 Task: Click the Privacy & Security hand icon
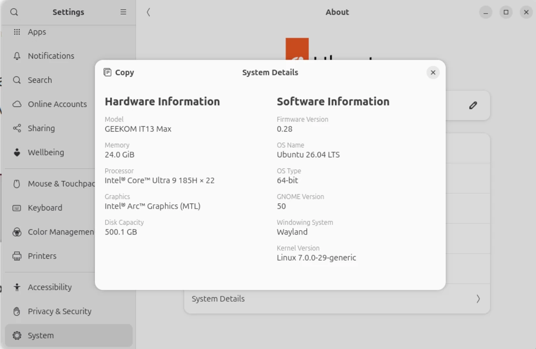[17, 311]
